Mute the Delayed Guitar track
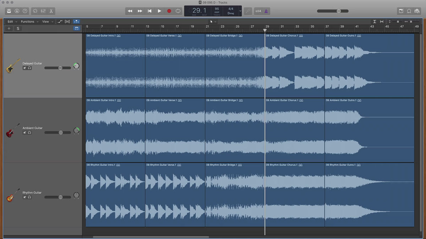The width and height of the screenshot is (426, 239). point(25,68)
